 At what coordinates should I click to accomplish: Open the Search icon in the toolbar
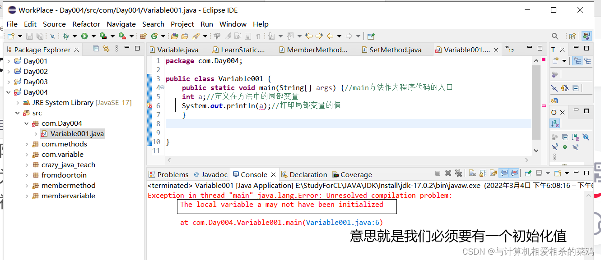pyautogui.click(x=555, y=36)
